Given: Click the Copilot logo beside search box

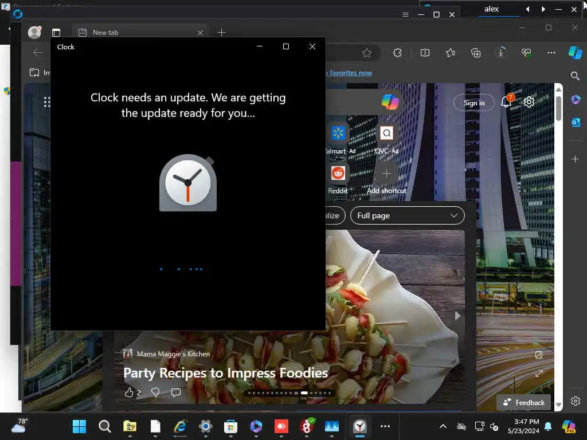Looking at the screenshot, I should click(x=390, y=102).
